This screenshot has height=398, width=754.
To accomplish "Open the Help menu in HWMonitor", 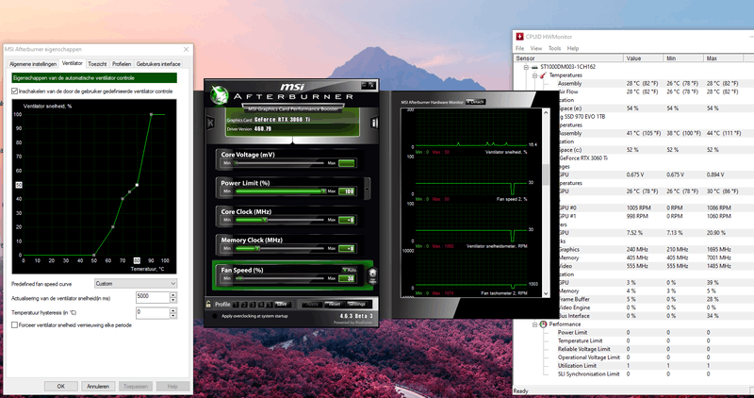I will point(573,49).
